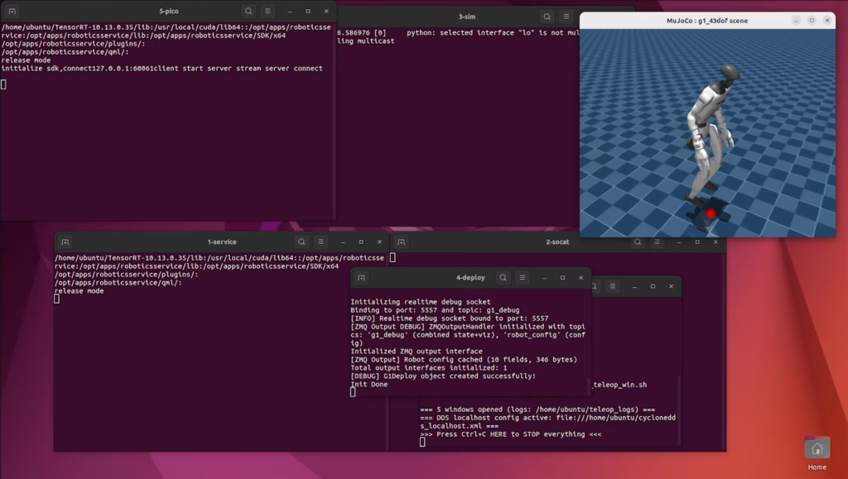Maximize the terminal window behind 4-deploy

click(x=653, y=286)
